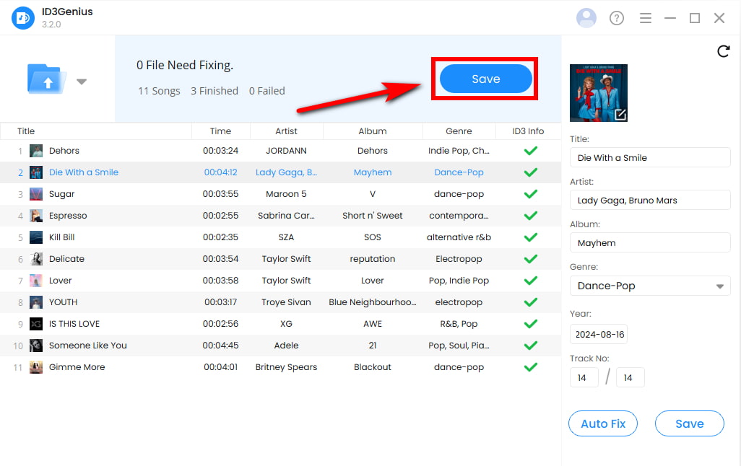Click the artist cell Maroon 5
741x466 pixels.
pyautogui.click(x=286, y=194)
